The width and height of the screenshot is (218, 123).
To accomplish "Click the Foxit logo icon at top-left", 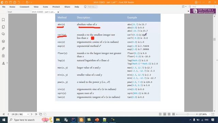I will pos(2,2).
